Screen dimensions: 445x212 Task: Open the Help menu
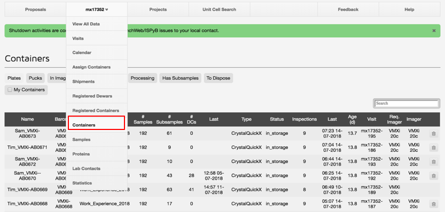click(x=410, y=10)
